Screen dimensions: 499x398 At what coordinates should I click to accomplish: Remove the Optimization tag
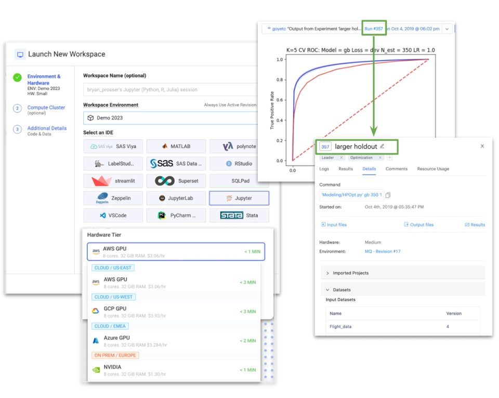tap(380, 157)
